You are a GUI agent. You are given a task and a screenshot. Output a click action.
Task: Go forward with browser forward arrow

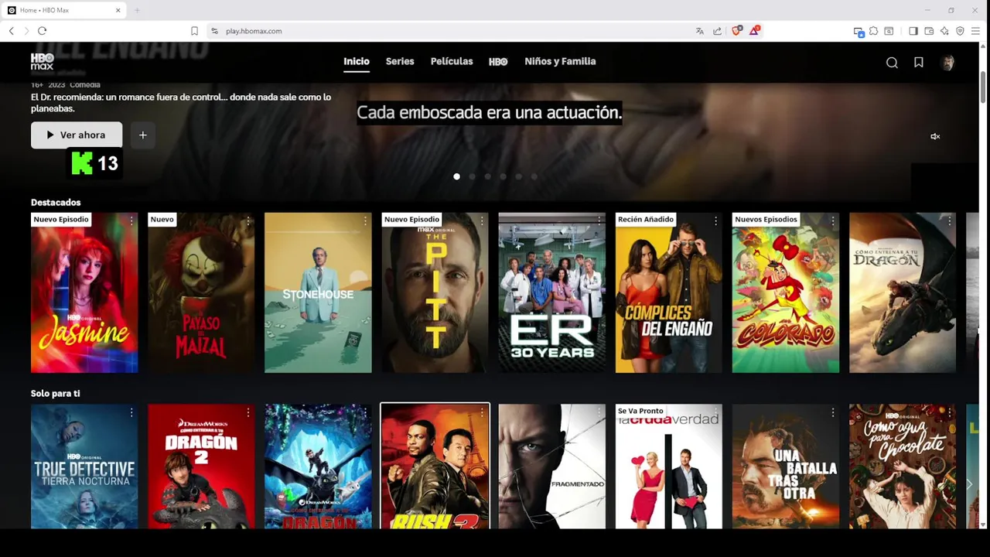[x=26, y=31]
